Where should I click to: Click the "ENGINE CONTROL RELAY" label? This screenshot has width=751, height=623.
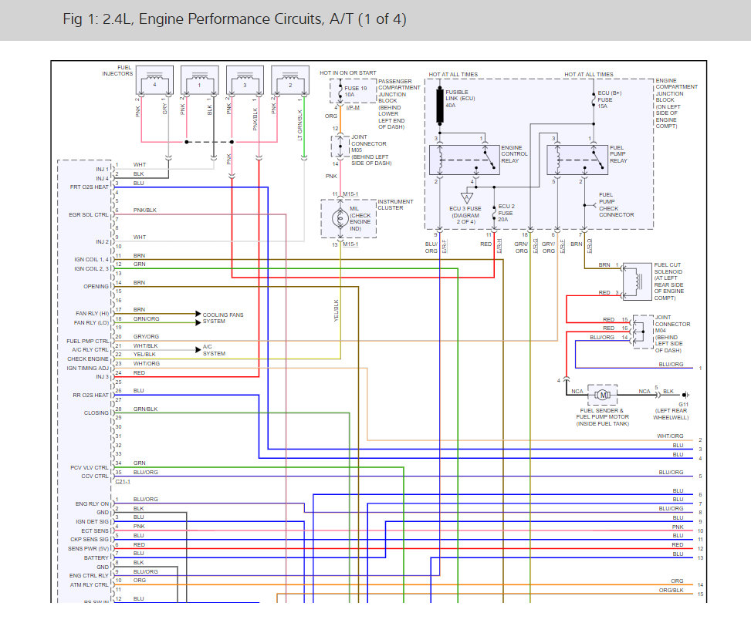pyautogui.click(x=514, y=154)
